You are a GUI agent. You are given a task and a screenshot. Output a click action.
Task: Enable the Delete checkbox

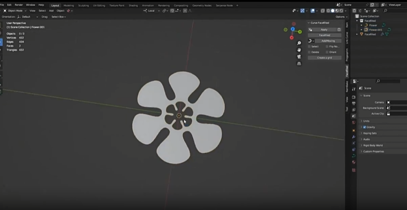click(309, 52)
